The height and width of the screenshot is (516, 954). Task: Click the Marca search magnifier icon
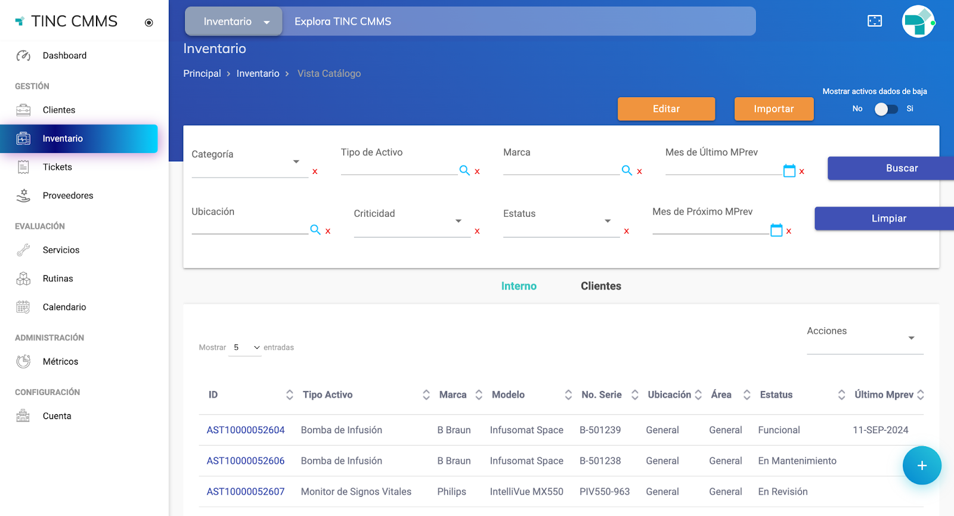pyautogui.click(x=627, y=170)
